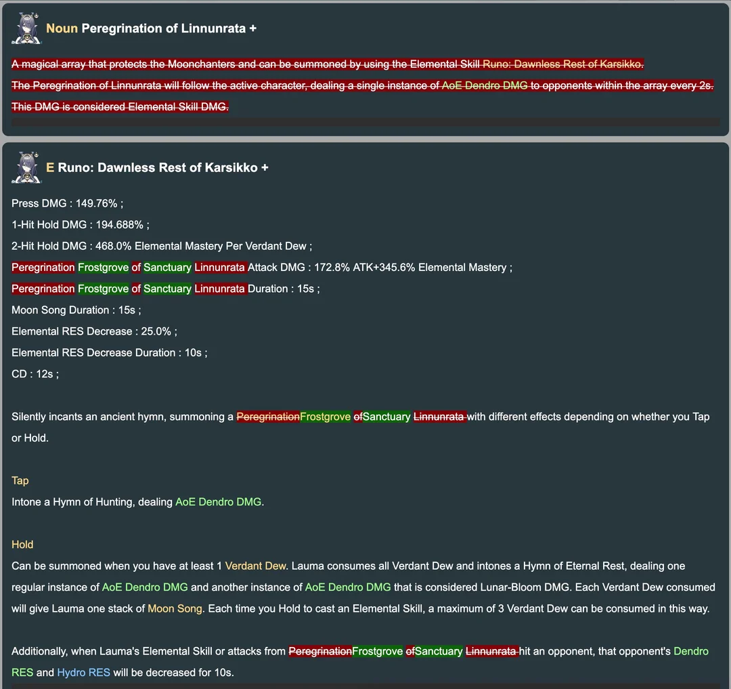Viewport: 731px width, 689px height.
Task: Select the Tap section heading
Action: [x=20, y=480]
